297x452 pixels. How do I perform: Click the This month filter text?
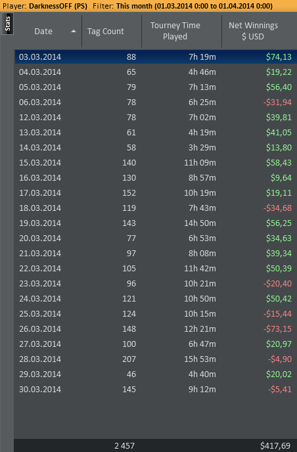[x=134, y=6]
